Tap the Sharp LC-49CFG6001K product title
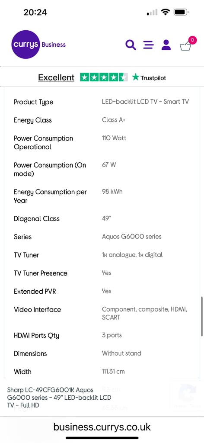This screenshot has width=204, height=443. pyautogui.click(x=59, y=398)
